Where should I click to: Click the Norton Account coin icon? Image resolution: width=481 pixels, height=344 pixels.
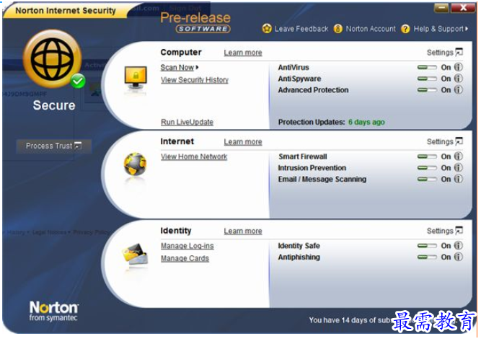coord(337,29)
